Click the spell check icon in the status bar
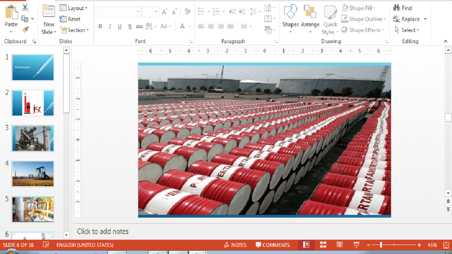Screen dimensions: 452x254 click(46, 245)
